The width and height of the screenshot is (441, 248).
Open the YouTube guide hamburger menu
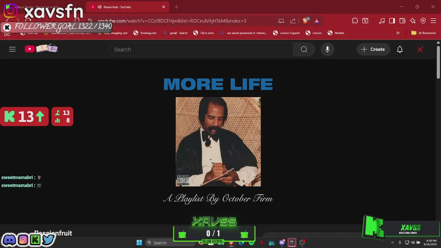(12, 49)
